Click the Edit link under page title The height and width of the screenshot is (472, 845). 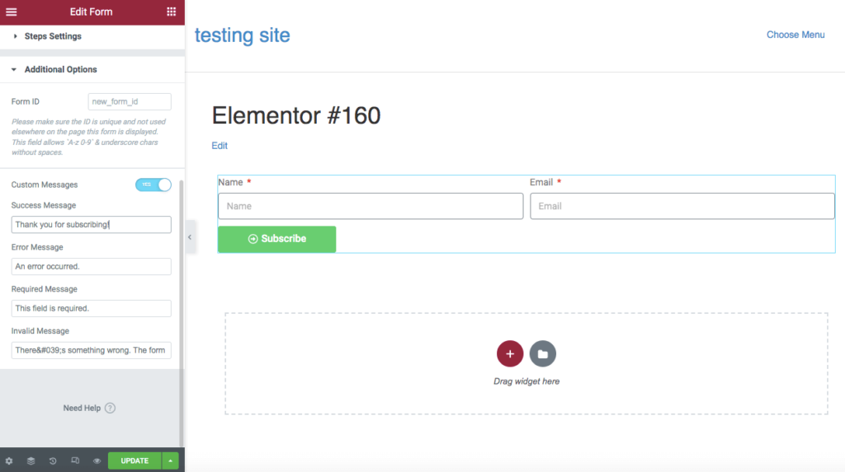(x=220, y=146)
